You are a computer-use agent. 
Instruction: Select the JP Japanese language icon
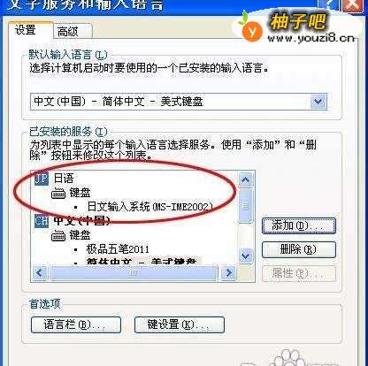click(42, 179)
